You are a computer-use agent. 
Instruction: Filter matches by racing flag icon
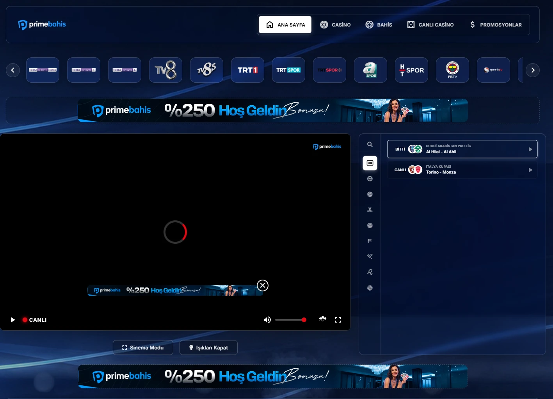click(x=370, y=241)
